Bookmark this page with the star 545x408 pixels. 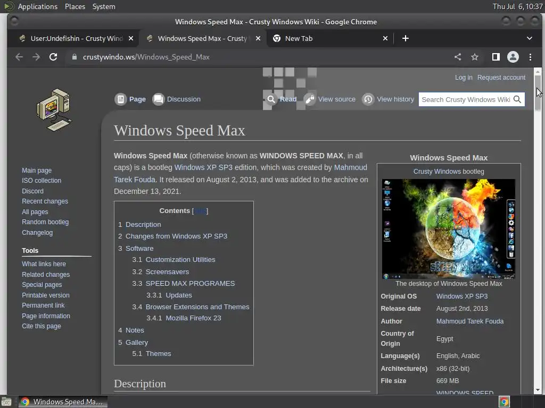click(x=474, y=57)
